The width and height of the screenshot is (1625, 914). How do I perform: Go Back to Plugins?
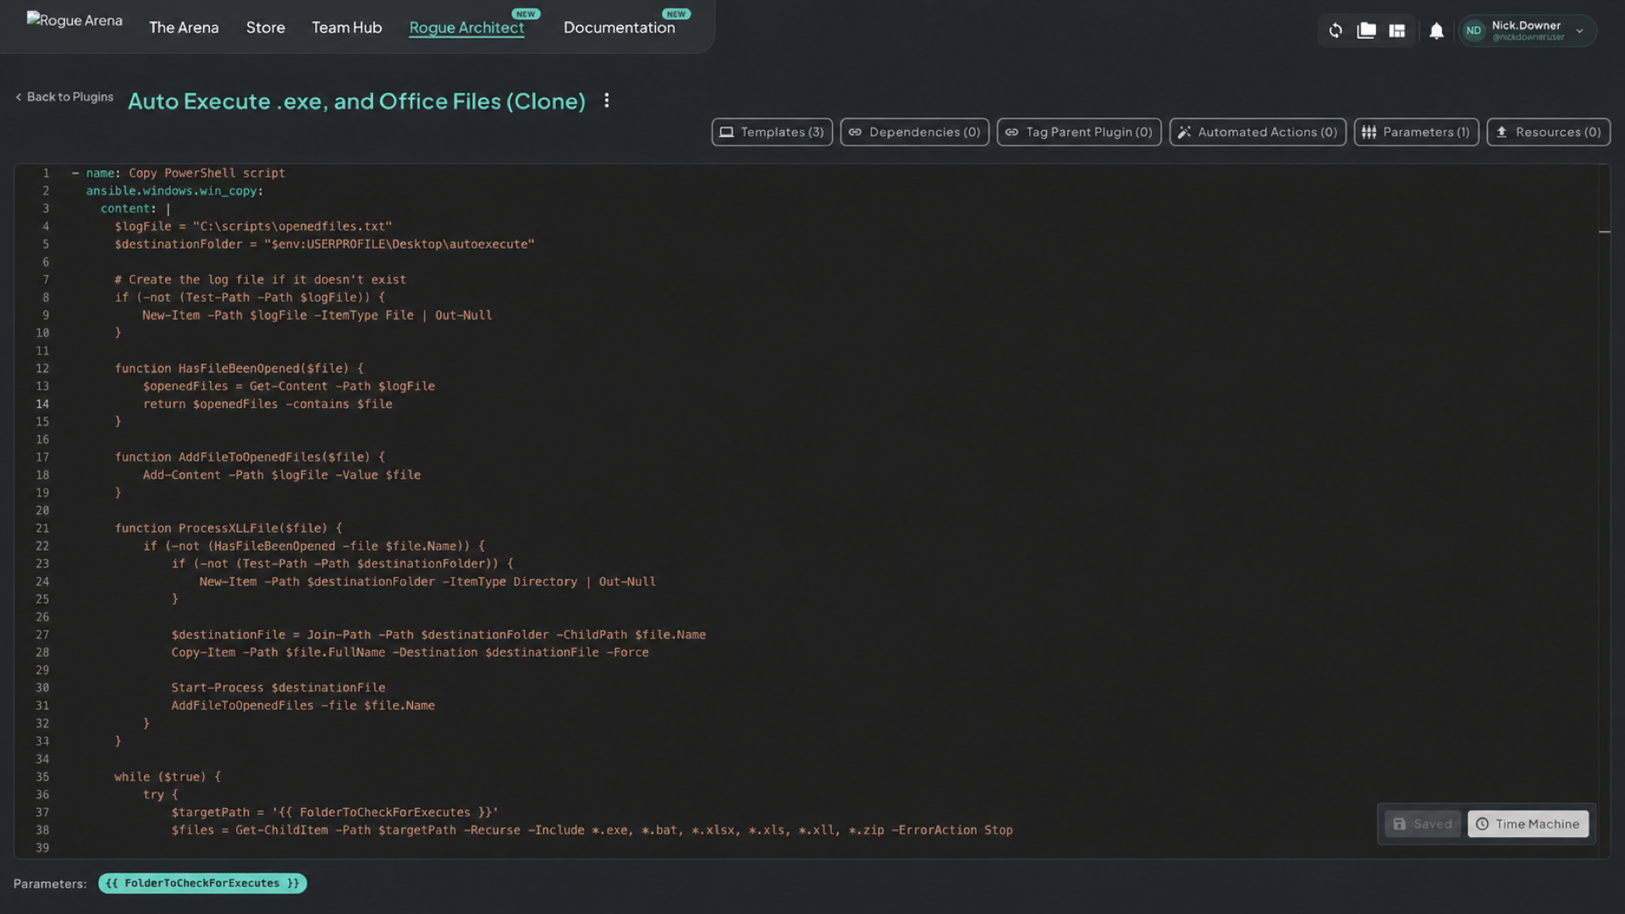click(x=64, y=96)
